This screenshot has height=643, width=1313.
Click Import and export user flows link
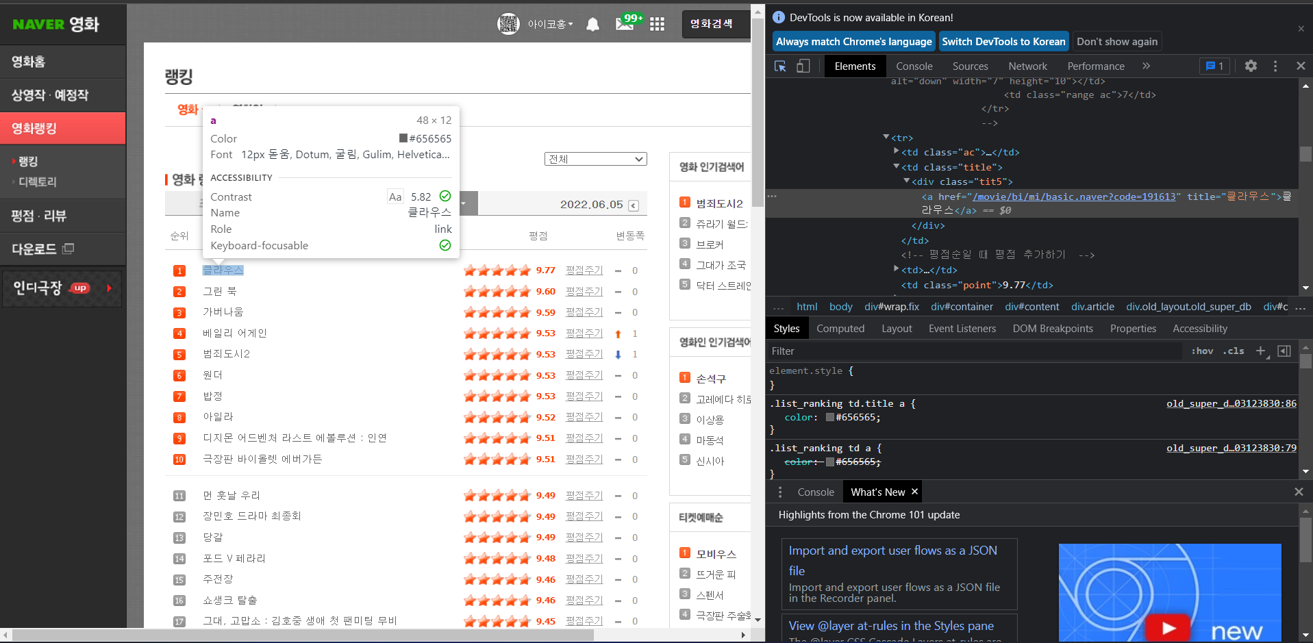pos(892,560)
